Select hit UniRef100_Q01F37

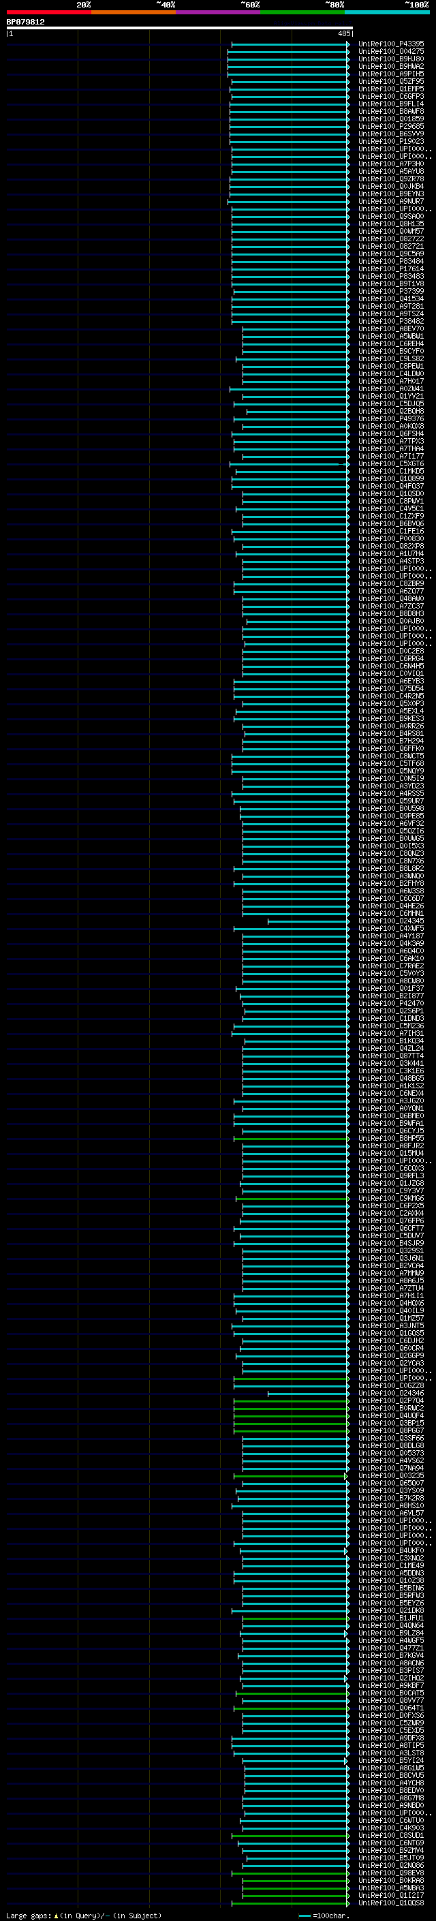(391, 989)
